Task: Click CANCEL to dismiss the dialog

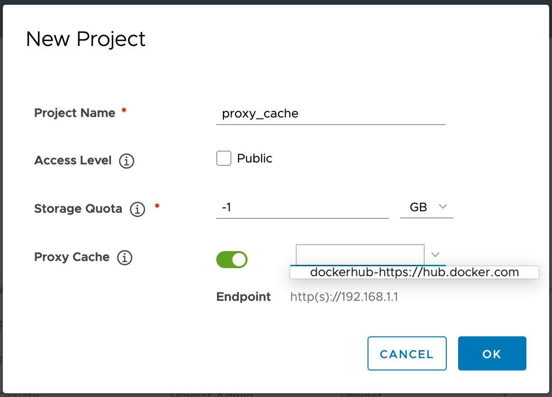Action: [407, 353]
